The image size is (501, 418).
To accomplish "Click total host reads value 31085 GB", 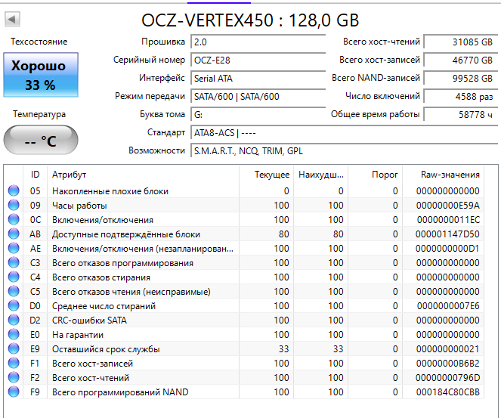I will point(461,42).
